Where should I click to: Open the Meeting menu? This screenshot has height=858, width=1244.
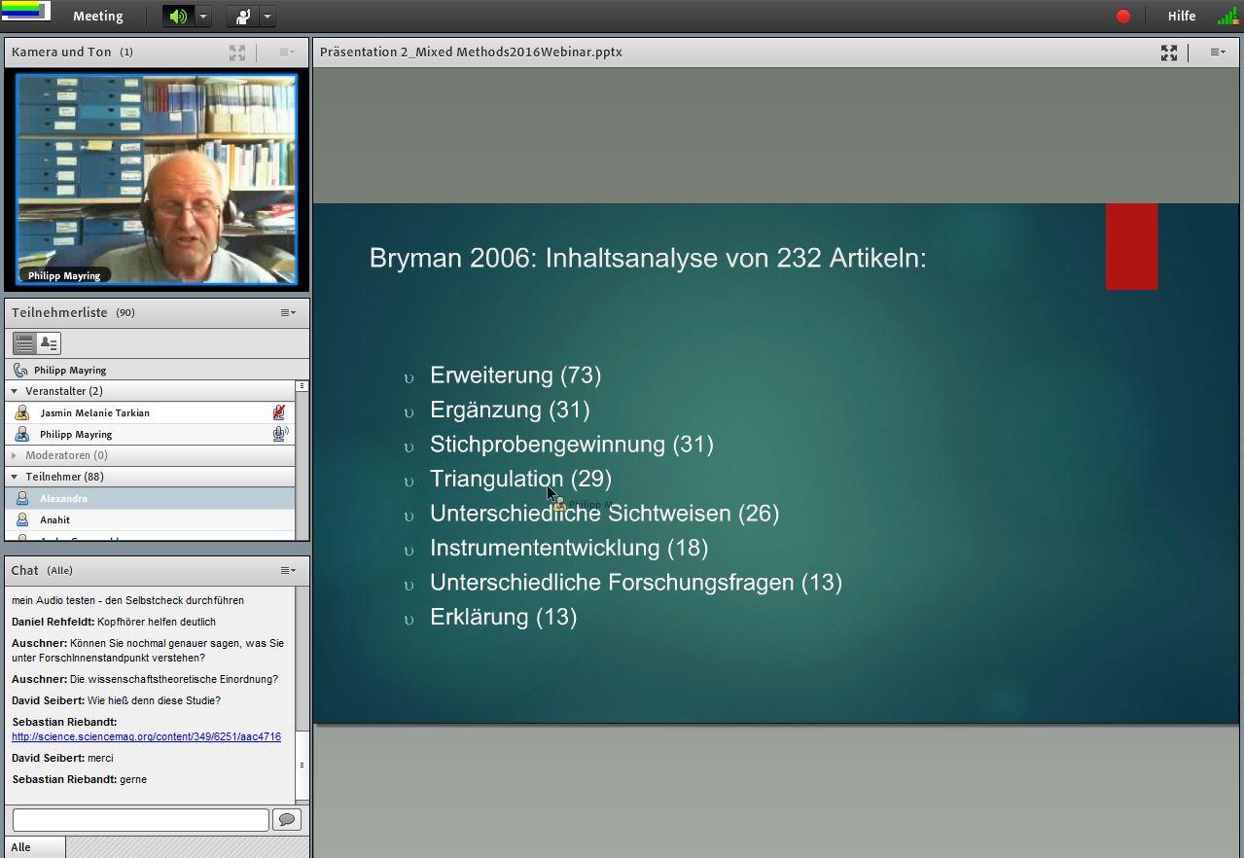97,17
